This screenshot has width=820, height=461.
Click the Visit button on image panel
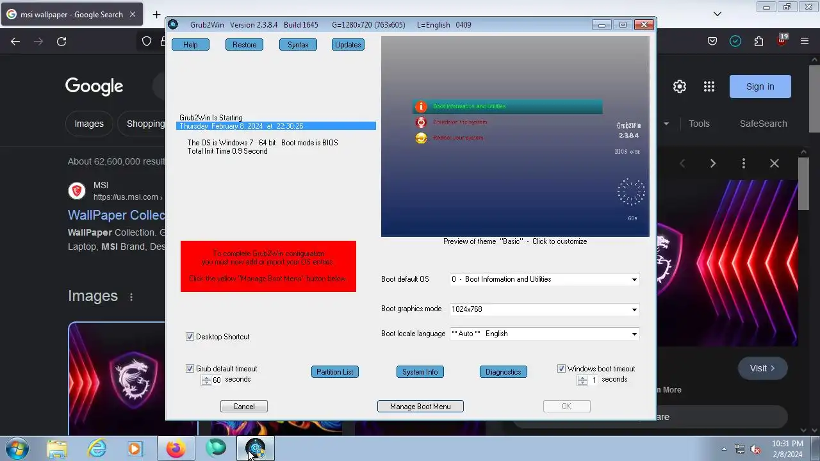tap(763, 368)
